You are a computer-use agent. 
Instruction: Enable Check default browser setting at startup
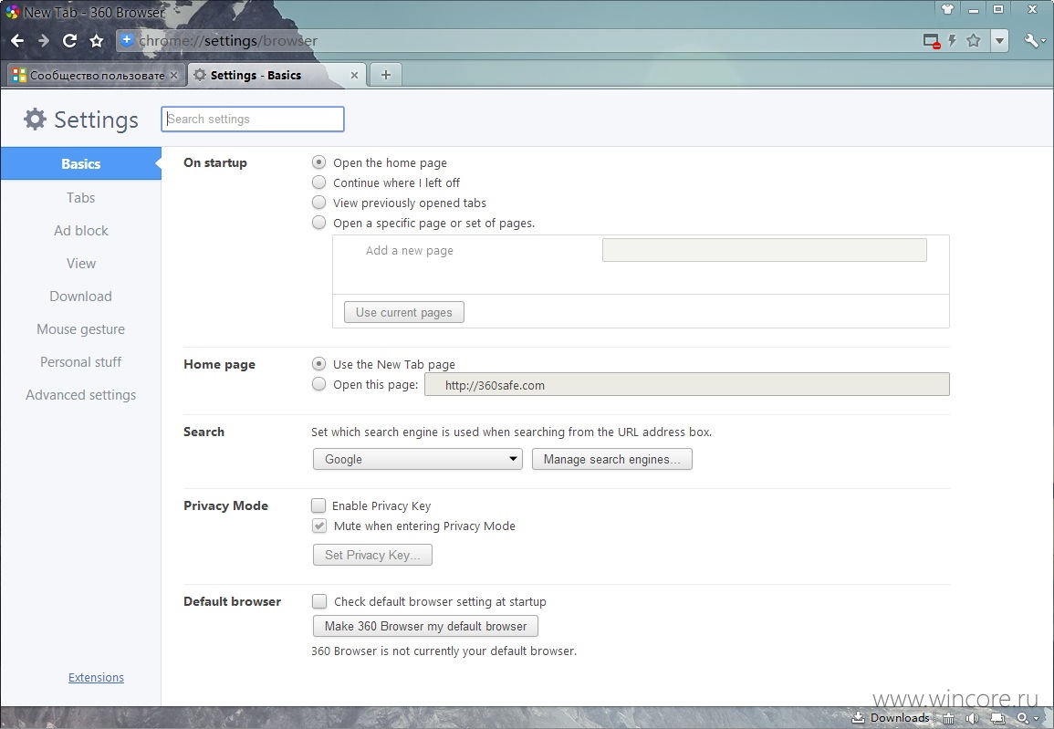point(319,601)
